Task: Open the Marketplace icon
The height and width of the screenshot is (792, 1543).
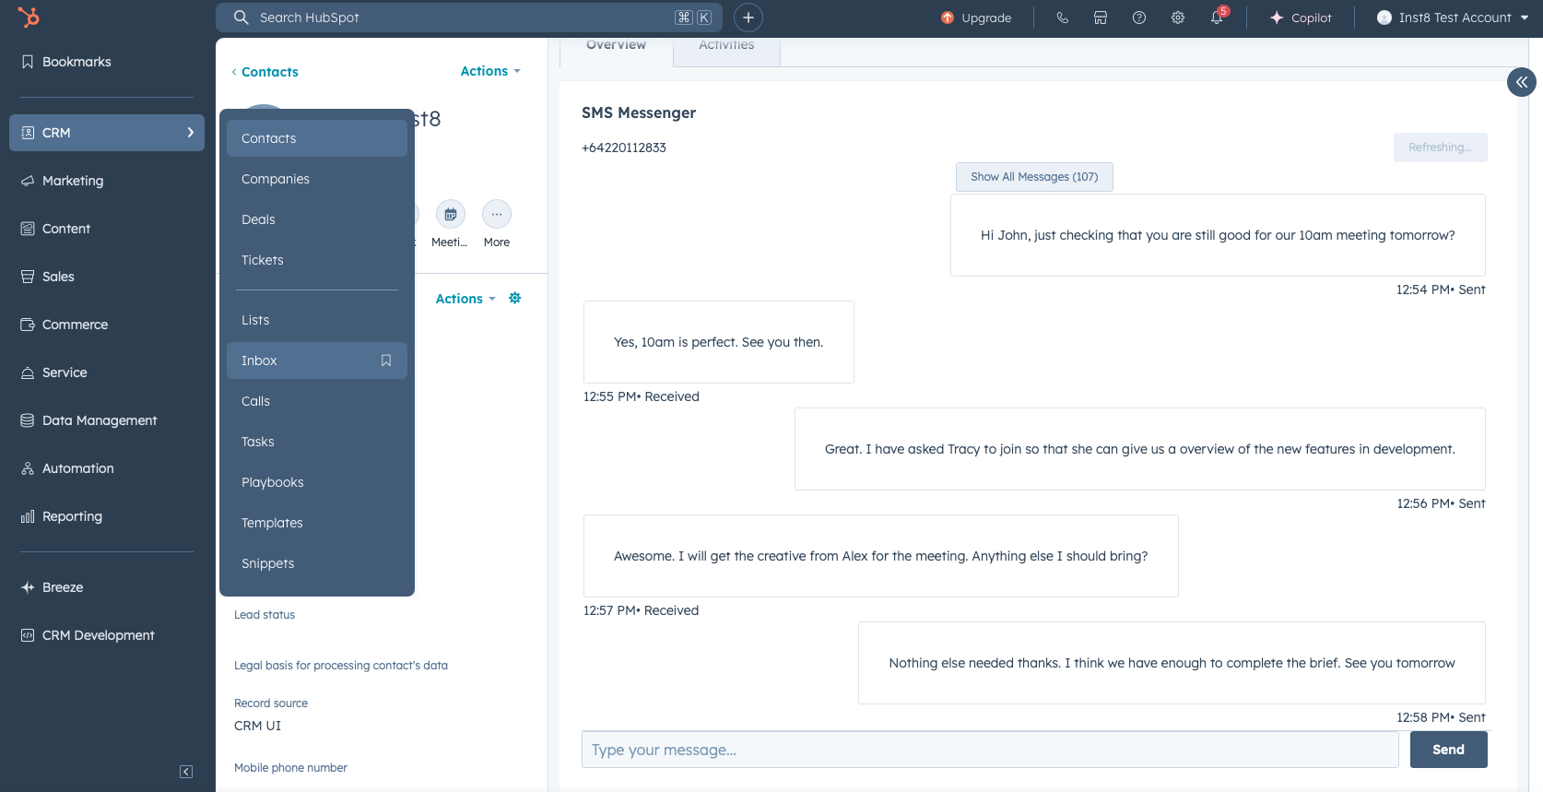Action: 1101,18
